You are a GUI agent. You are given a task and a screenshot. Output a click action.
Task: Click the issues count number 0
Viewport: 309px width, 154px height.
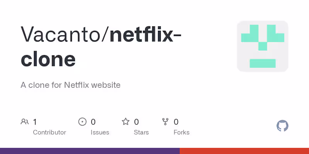coord(93,122)
